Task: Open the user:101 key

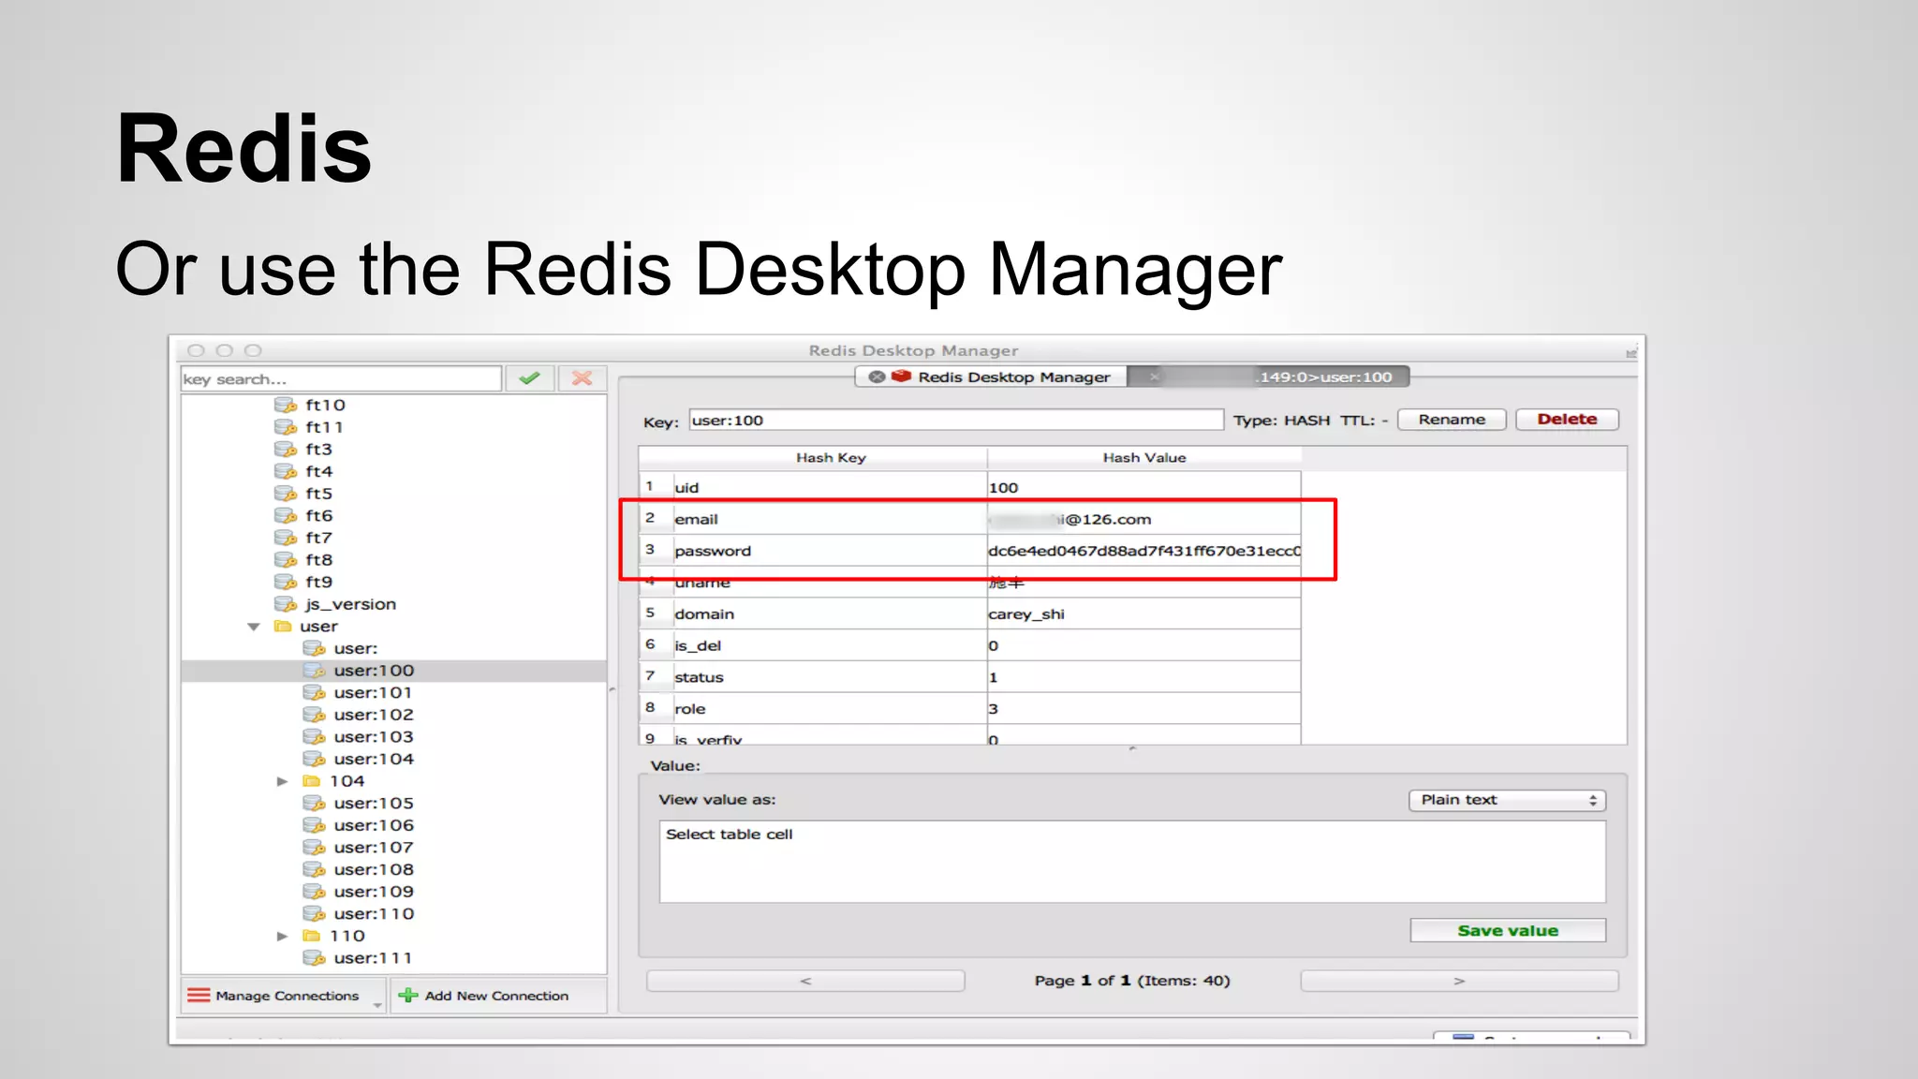Action: 372,693
